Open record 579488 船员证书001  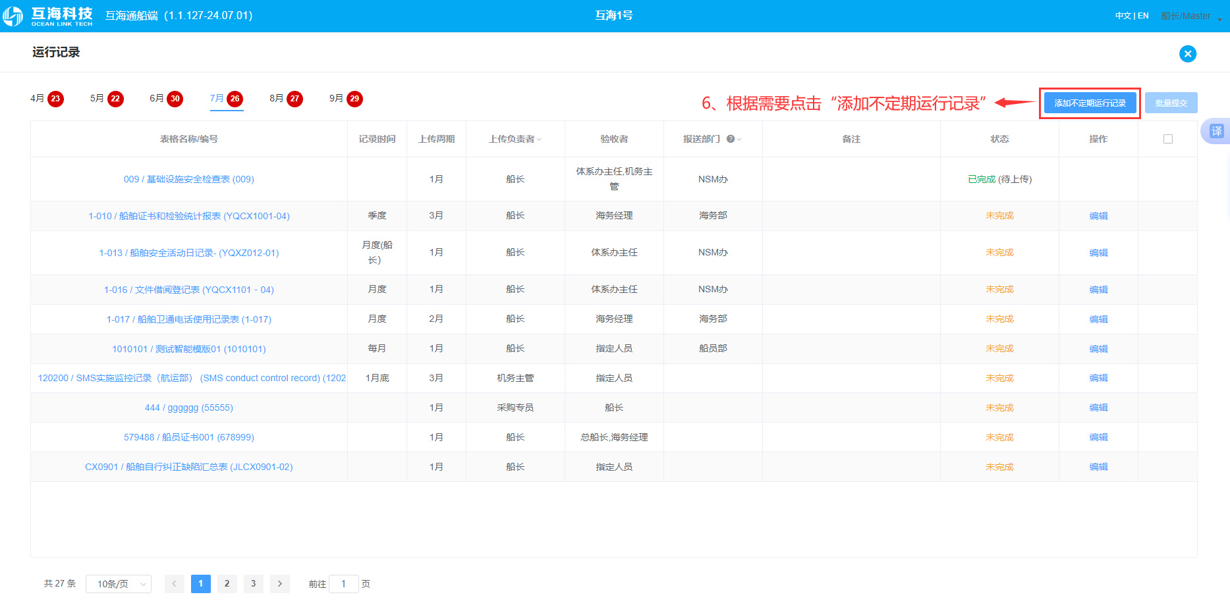[189, 437]
